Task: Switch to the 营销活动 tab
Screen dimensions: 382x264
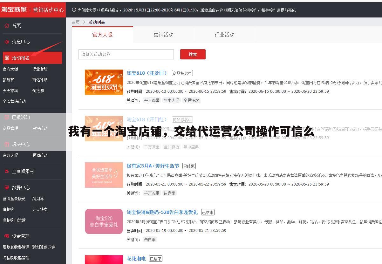Action: (x=163, y=35)
